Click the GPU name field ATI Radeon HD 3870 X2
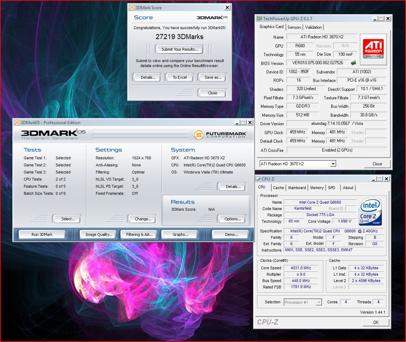The image size is (406, 342). [322, 37]
